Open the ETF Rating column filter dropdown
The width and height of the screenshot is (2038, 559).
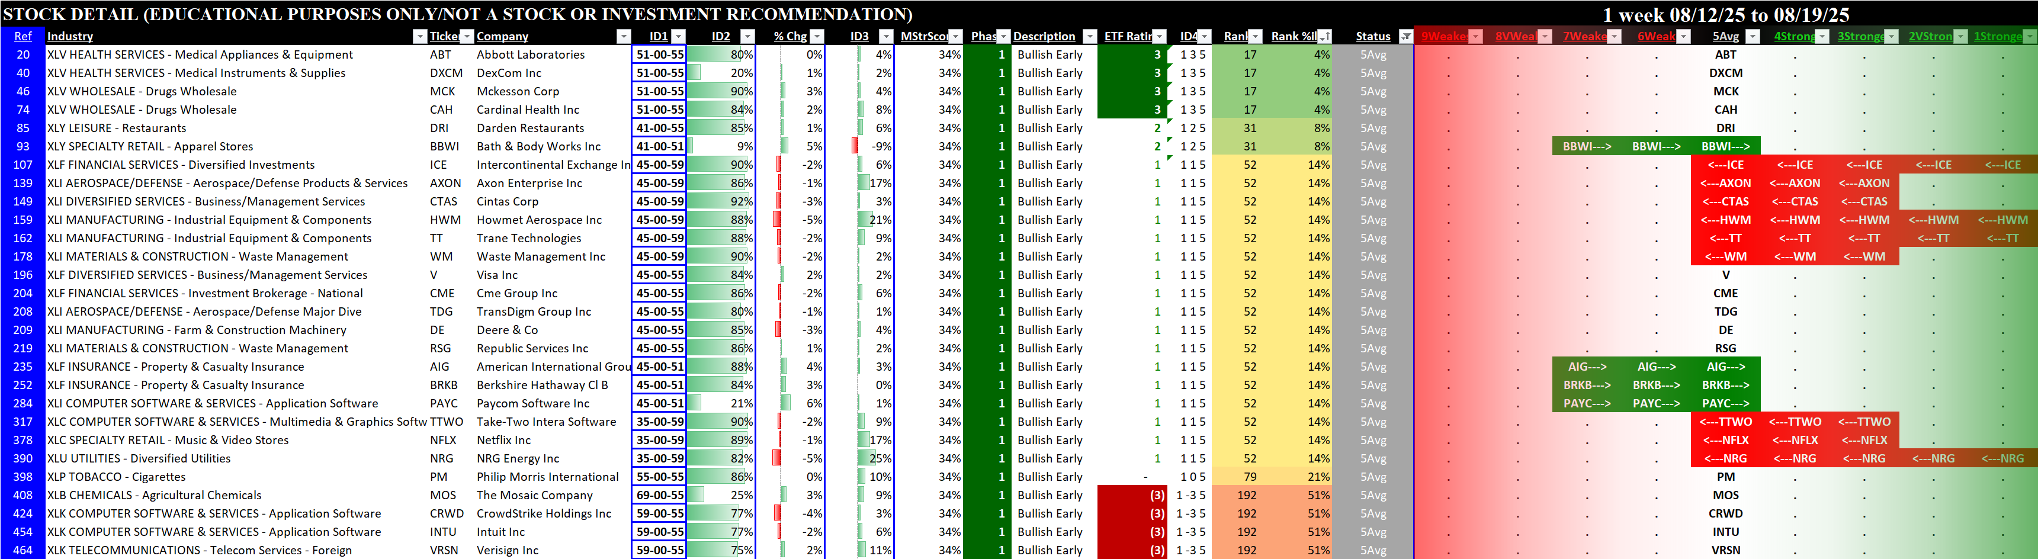pos(1159,36)
